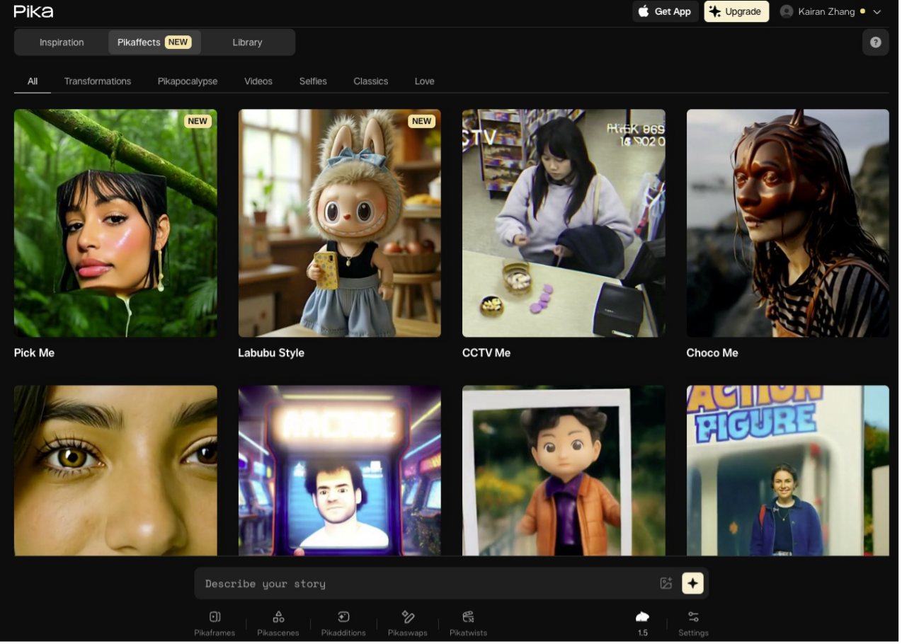902x644 pixels.
Task: Filter by Transformations category
Action: pyautogui.click(x=98, y=81)
